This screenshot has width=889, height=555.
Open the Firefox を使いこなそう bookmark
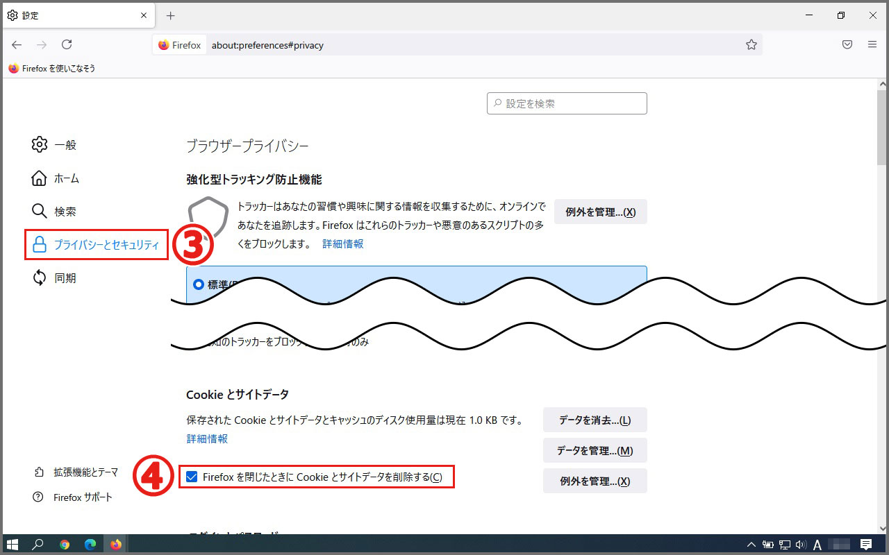point(52,68)
